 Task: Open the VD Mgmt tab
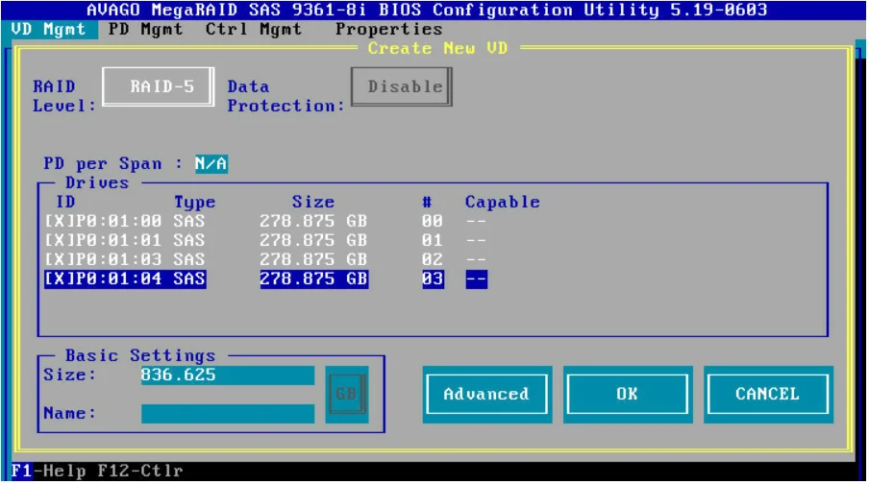[49, 30]
